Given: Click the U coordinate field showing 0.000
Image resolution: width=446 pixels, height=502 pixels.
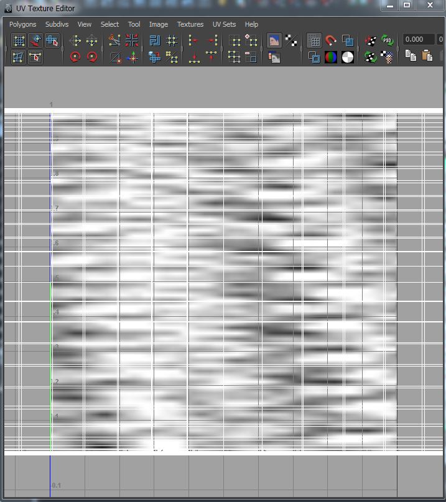Looking at the screenshot, I should point(419,39).
